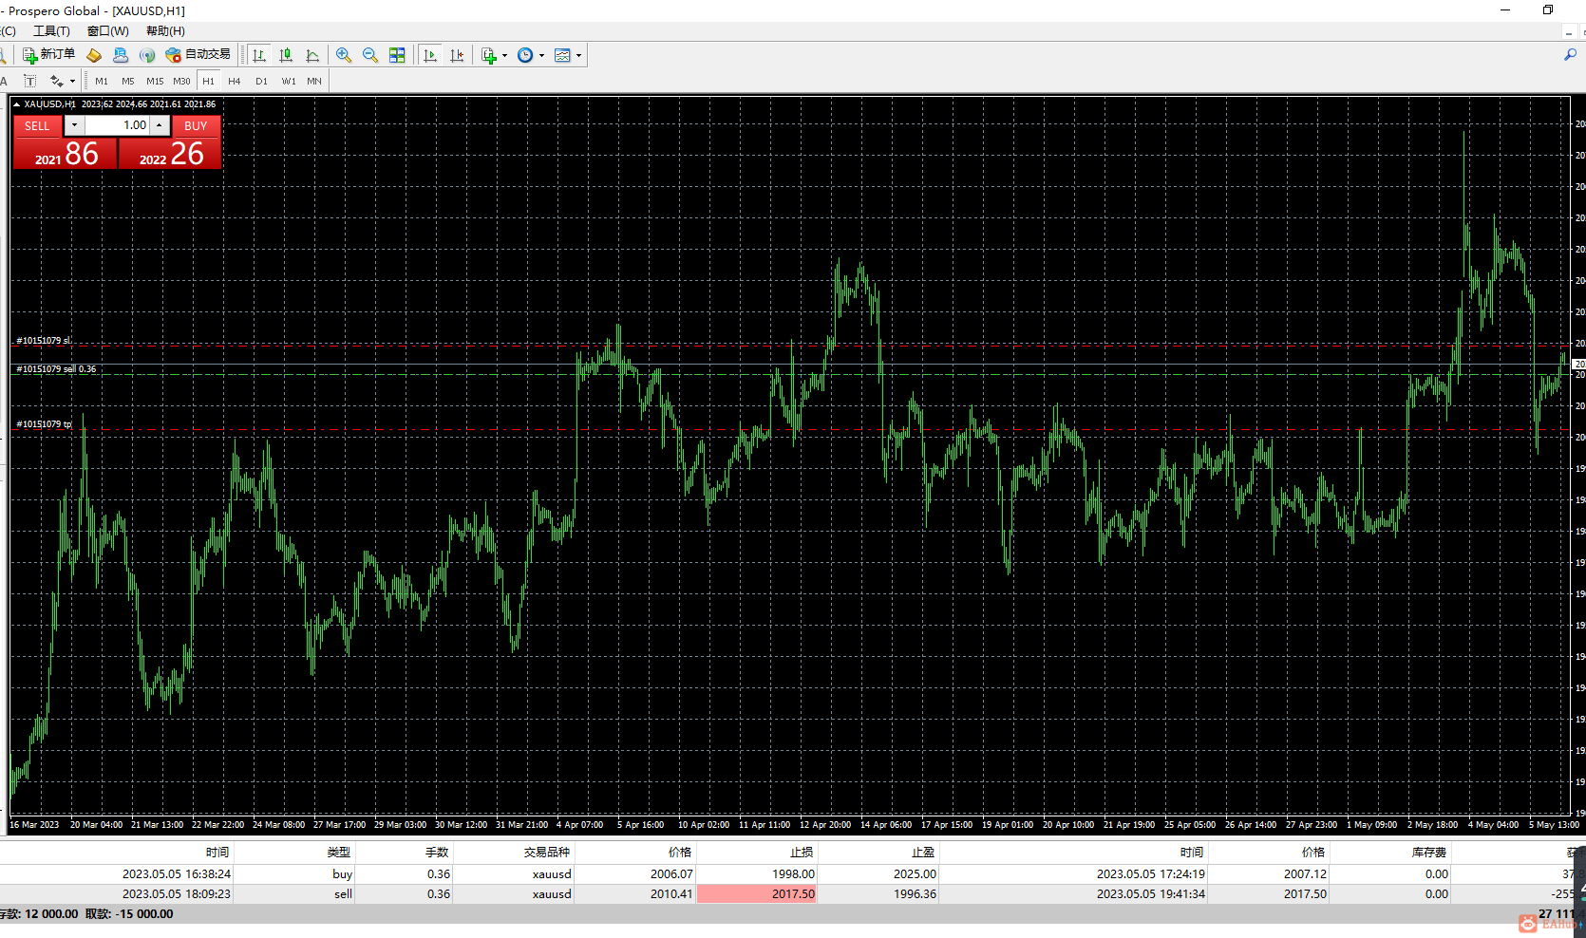Screen dimensions: 1586x938
Task: Select the take profit line #10151079 tp
Action: click(788, 430)
